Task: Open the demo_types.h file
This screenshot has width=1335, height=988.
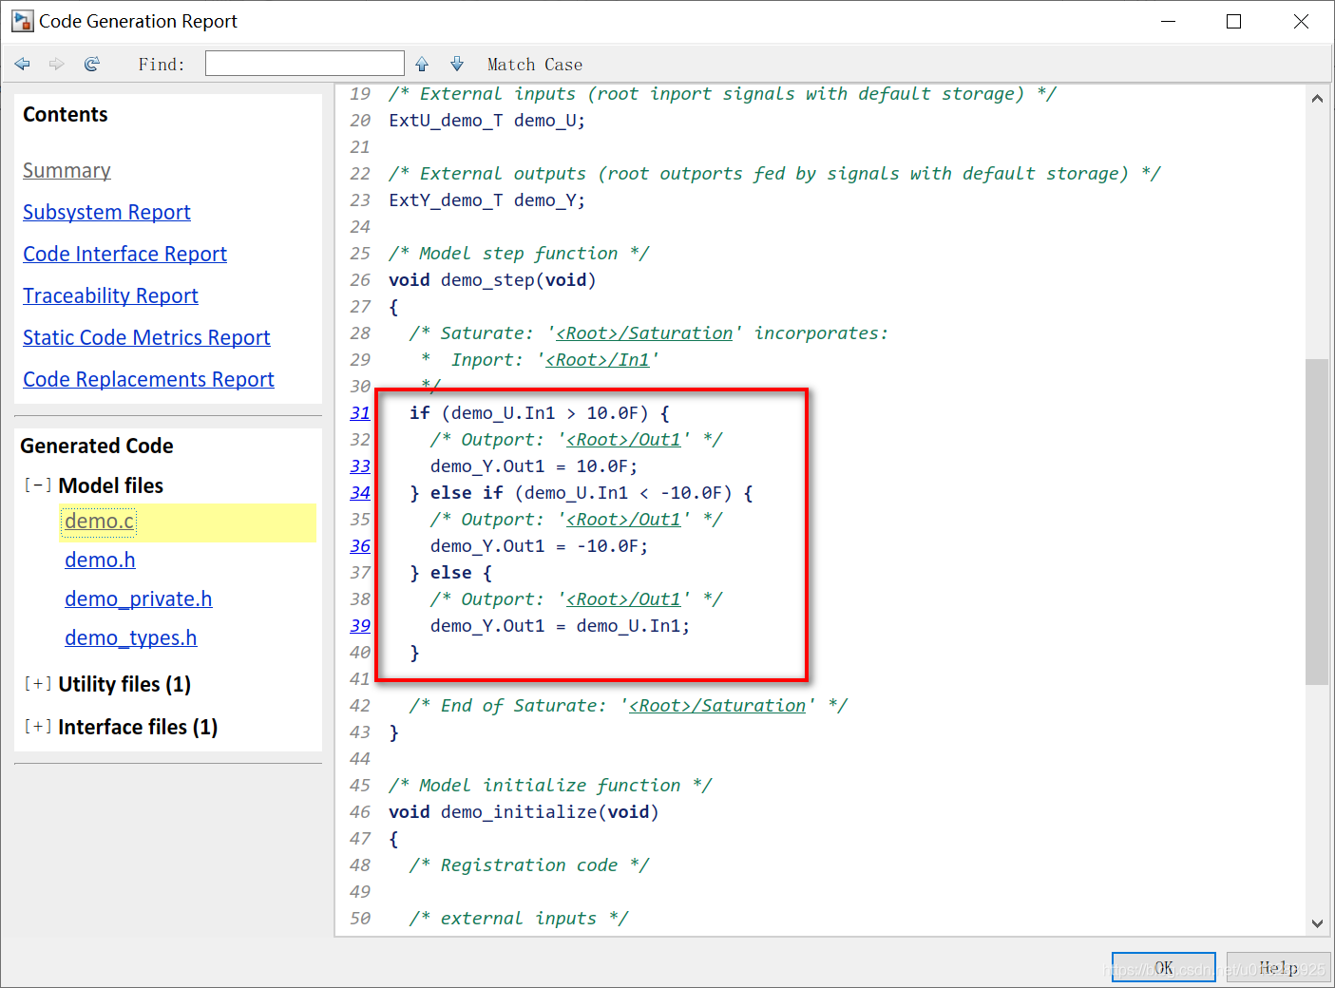Action: tap(131, 637)
